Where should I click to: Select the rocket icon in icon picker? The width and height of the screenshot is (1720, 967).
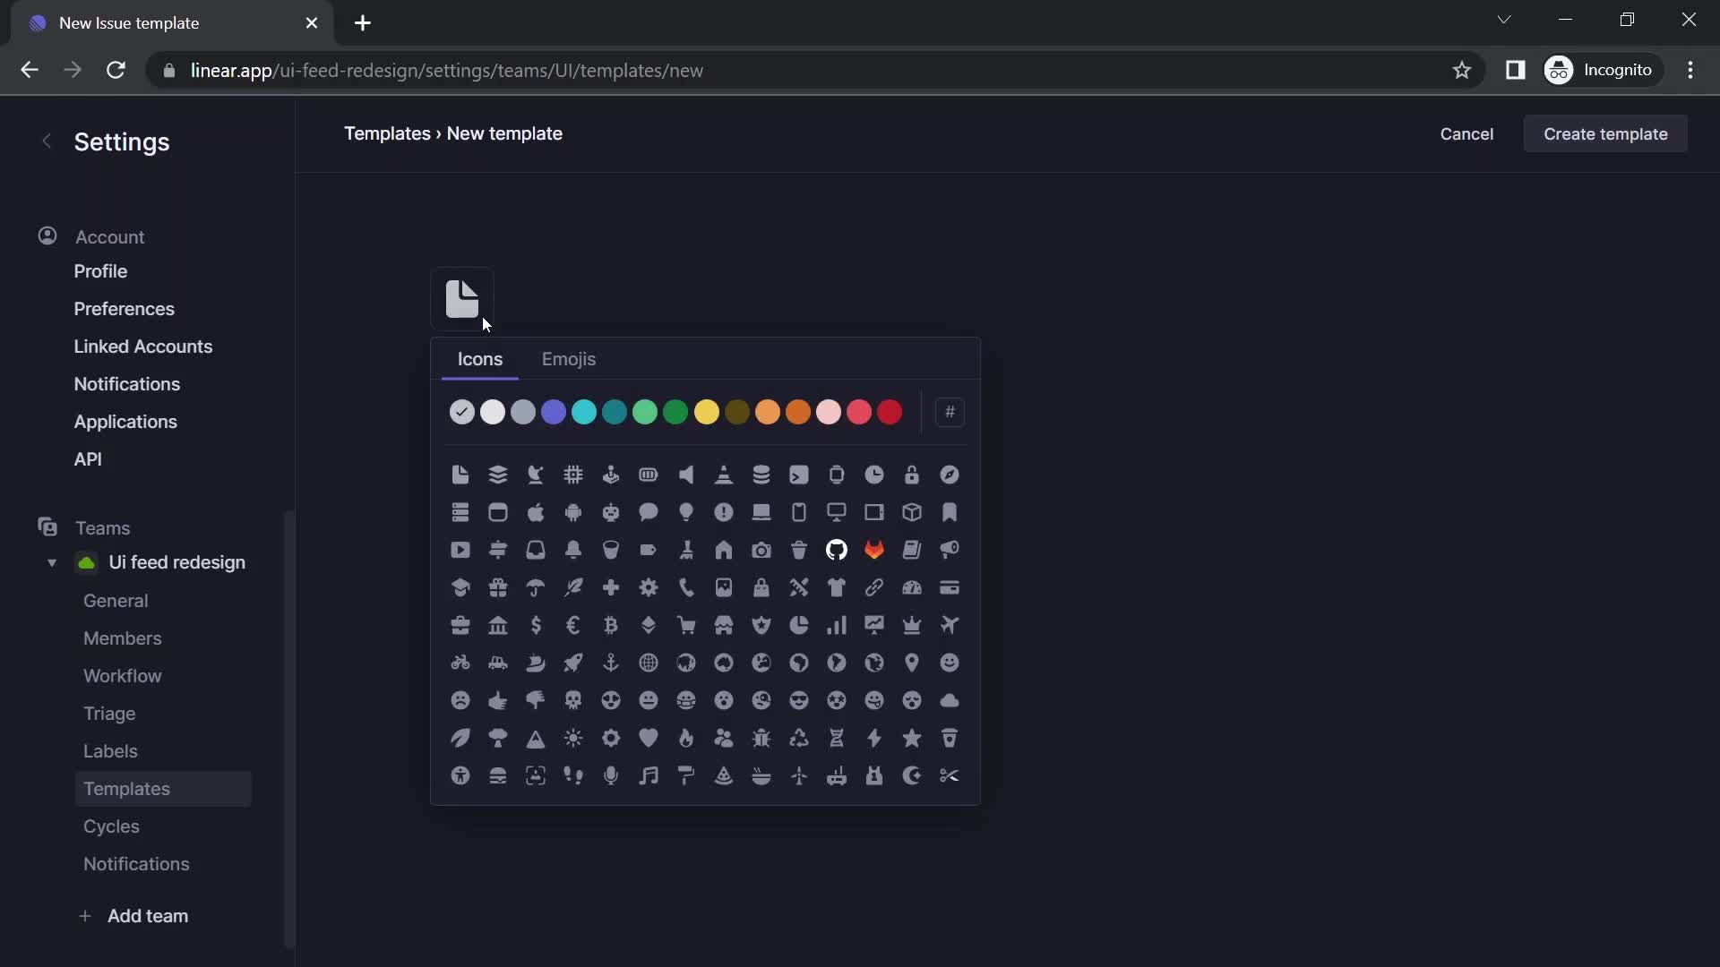point(573,663)
